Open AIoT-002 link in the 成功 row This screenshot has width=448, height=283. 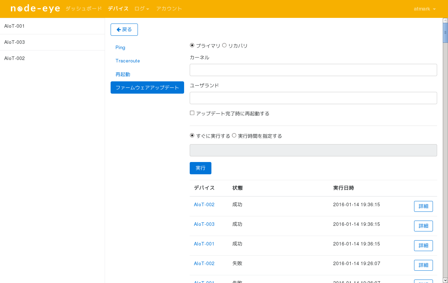(204, 204)
